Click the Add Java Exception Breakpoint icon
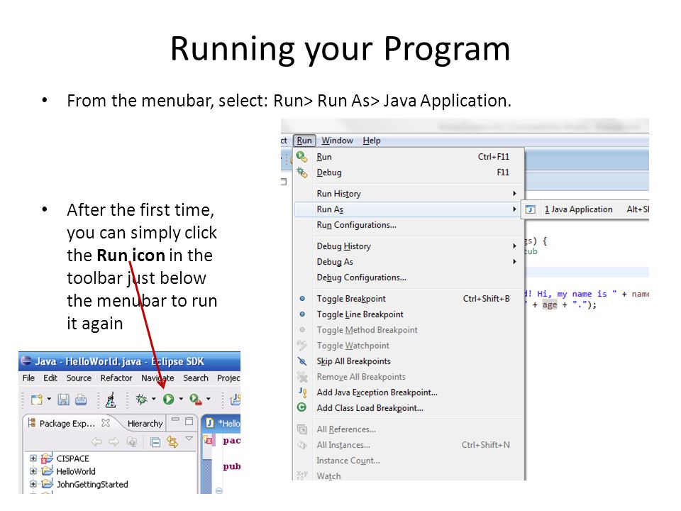681x511 pixels. coord(302,392)
